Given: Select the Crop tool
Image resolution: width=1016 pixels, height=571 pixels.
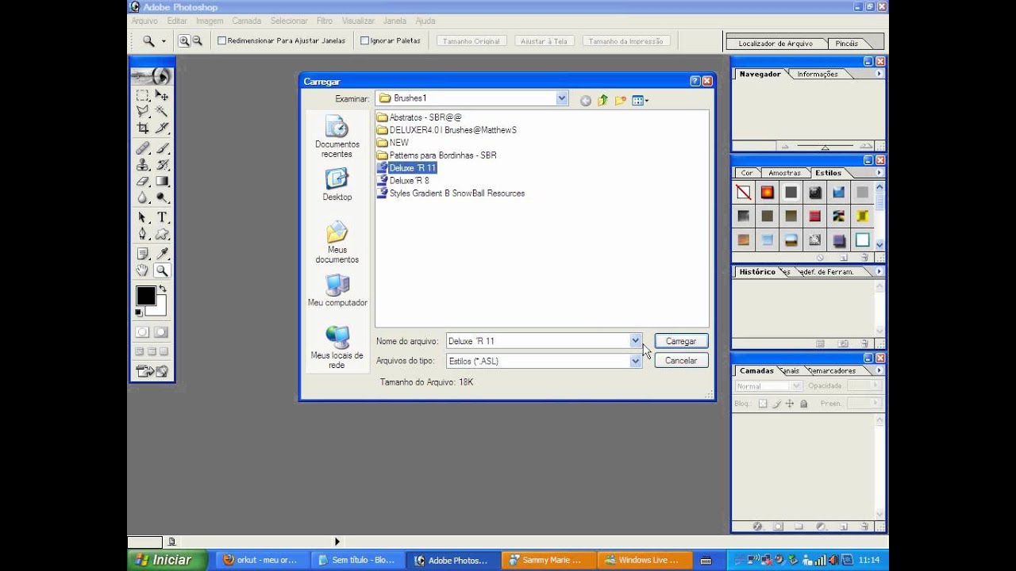Looking at the screenshot, I should point(143,128).
